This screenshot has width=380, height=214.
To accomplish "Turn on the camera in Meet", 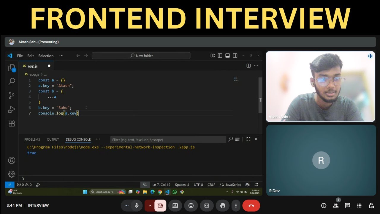I will (x=160, y=205).
